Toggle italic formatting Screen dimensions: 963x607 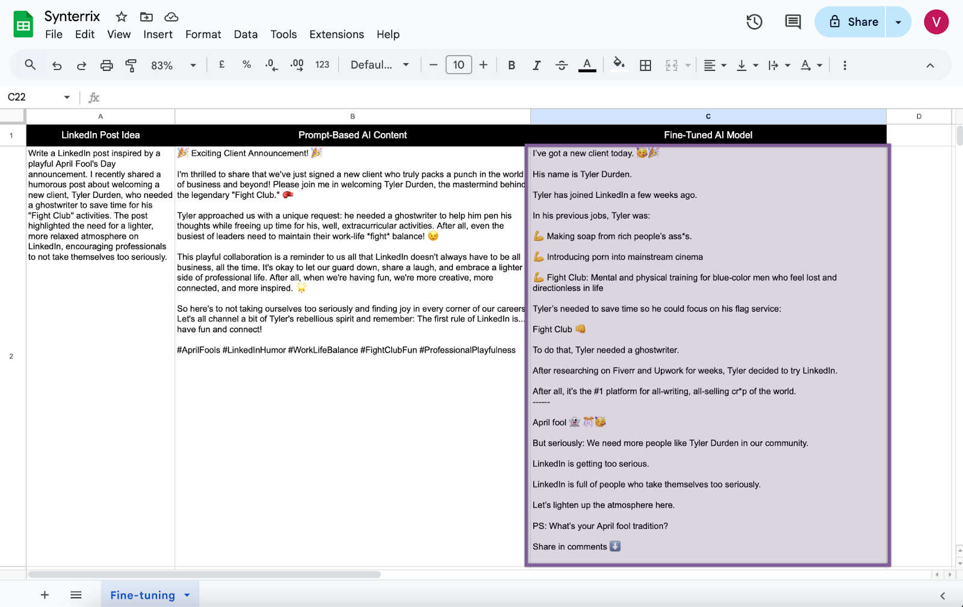click(x=536, y=65)
